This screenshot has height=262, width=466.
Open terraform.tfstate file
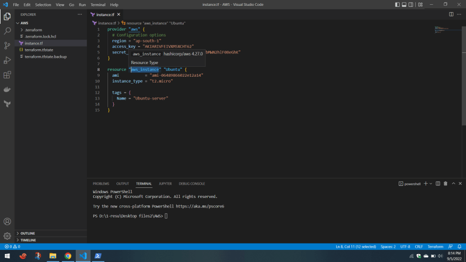tap(51, 50)
